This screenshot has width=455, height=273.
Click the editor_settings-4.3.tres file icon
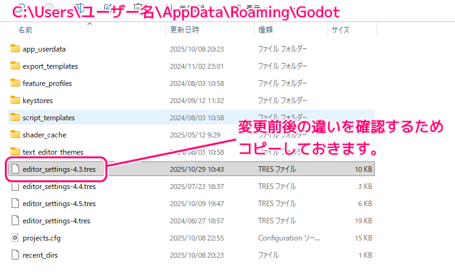[x=15, y=169]
